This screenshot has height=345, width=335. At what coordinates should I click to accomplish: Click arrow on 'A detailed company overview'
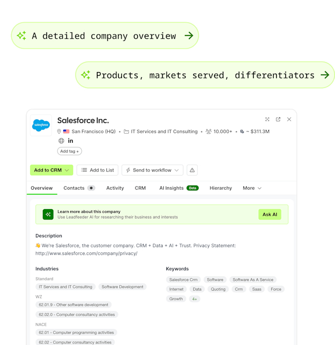coord(189,36)
